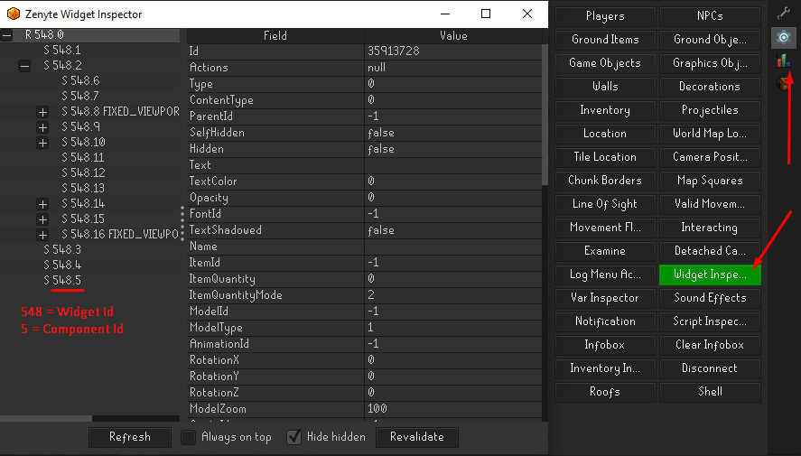Select the S 548.11 tree item

(x=83, y=157)
